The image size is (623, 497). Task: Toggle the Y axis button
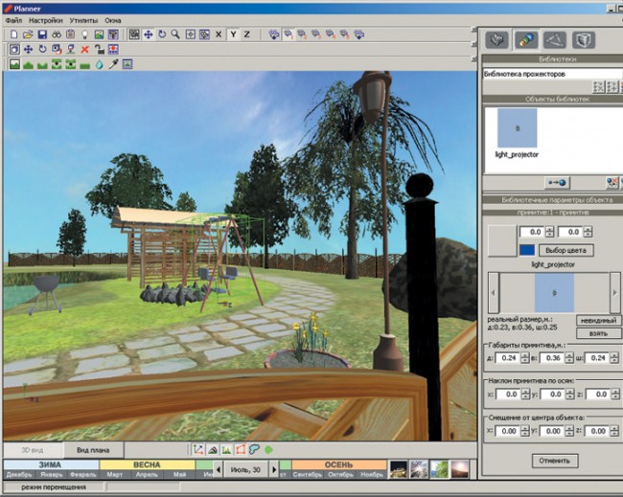[233, 34]
